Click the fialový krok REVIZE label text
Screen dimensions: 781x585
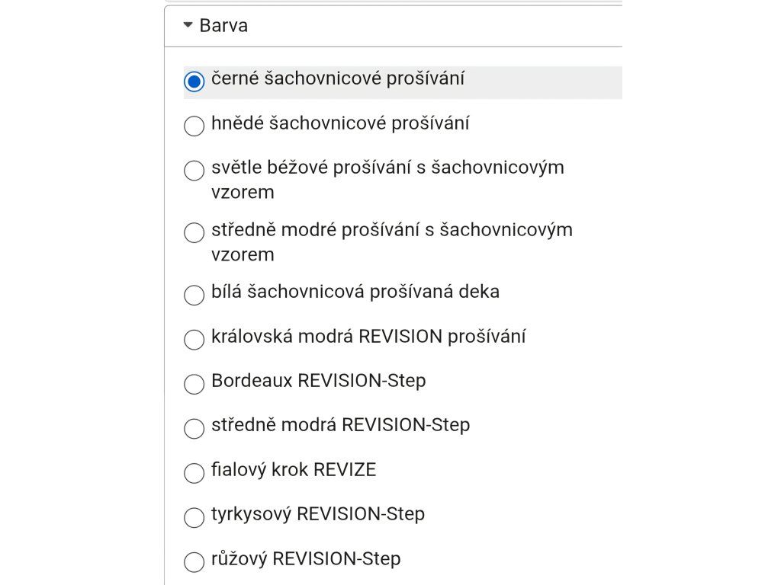[294, 470]
